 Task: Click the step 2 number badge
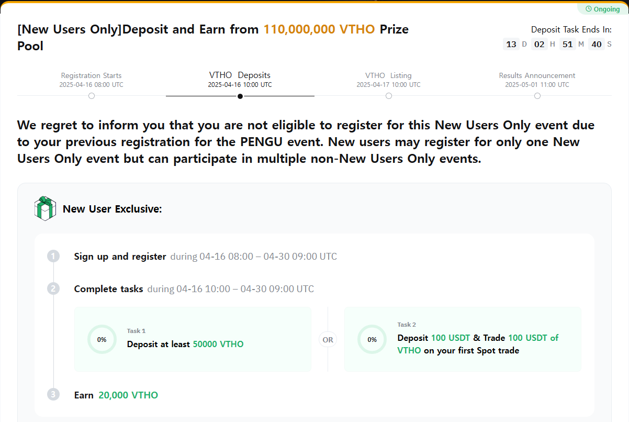pos(53,288)
